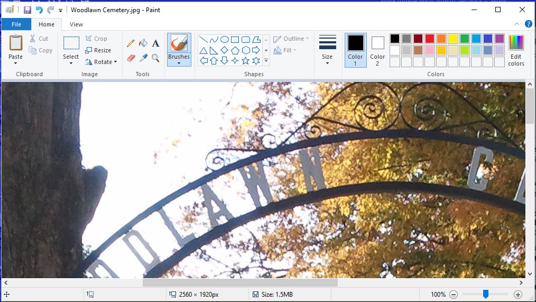The height and width of the screenshot is (302, 536).
Task: Pick the Down arrow shape
Action: tap(225, 61)
